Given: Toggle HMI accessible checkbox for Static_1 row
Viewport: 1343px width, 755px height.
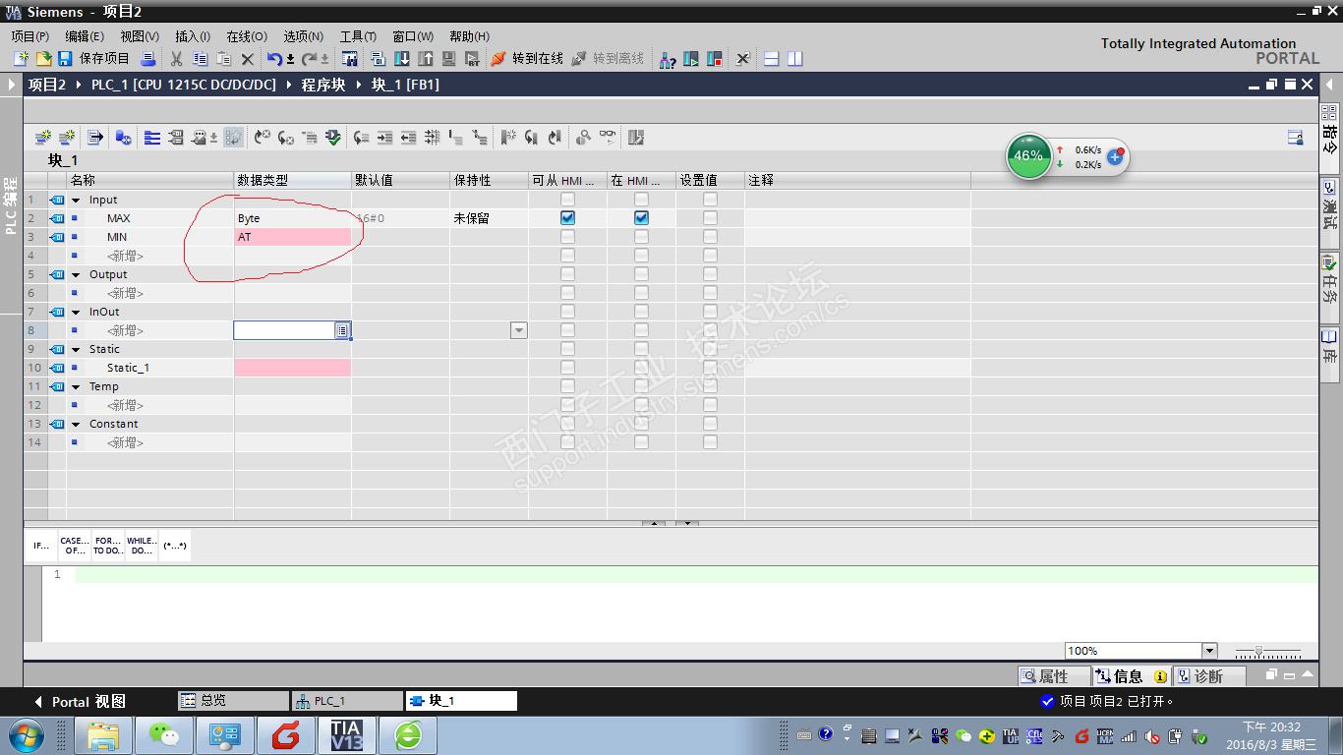Looking at the screenshot, I should (567, 368).
